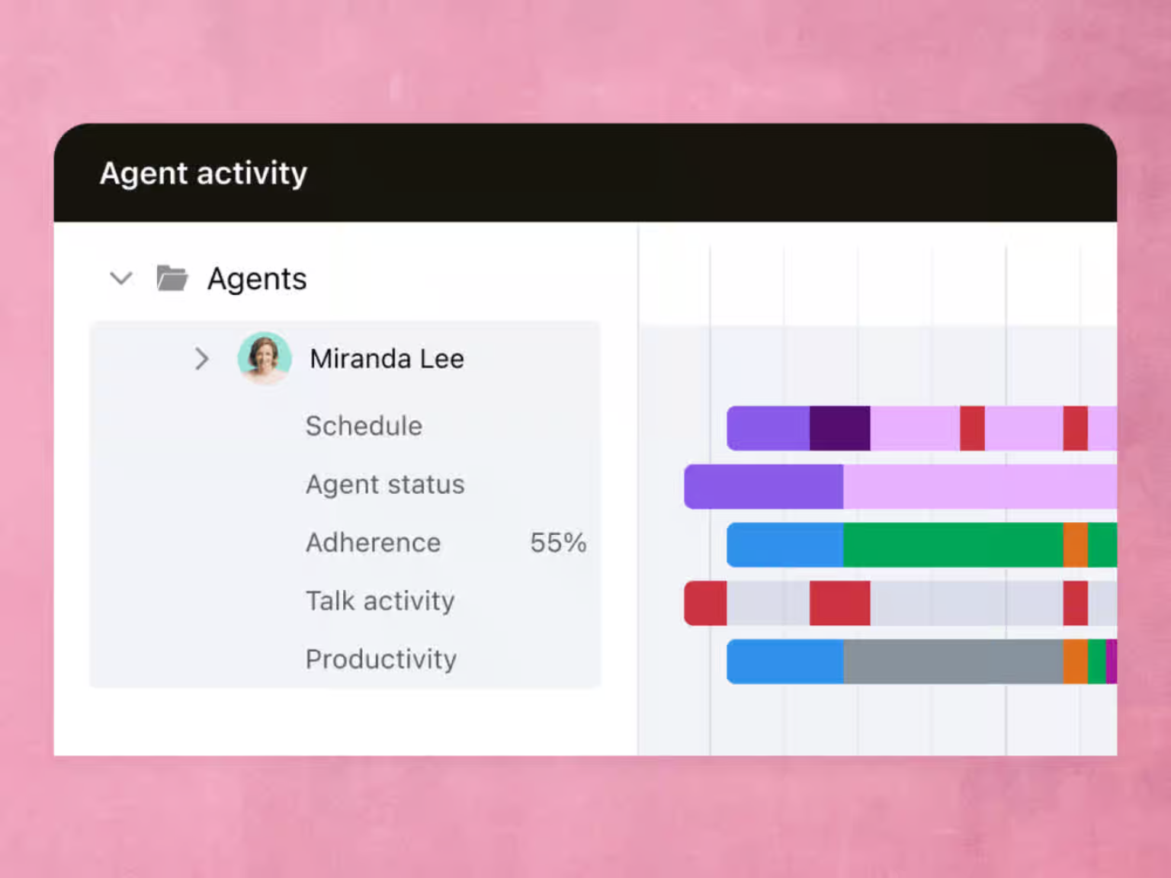Screen dimensions: 1171x878
Task: Select the Agent status row label
Action: coord(385,484)
